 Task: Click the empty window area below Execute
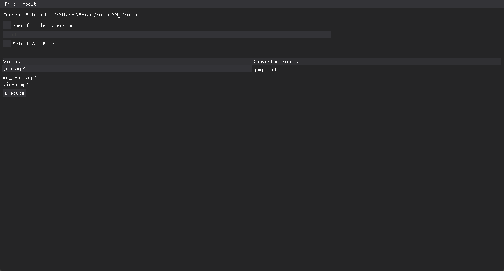(x=120, y=179)
